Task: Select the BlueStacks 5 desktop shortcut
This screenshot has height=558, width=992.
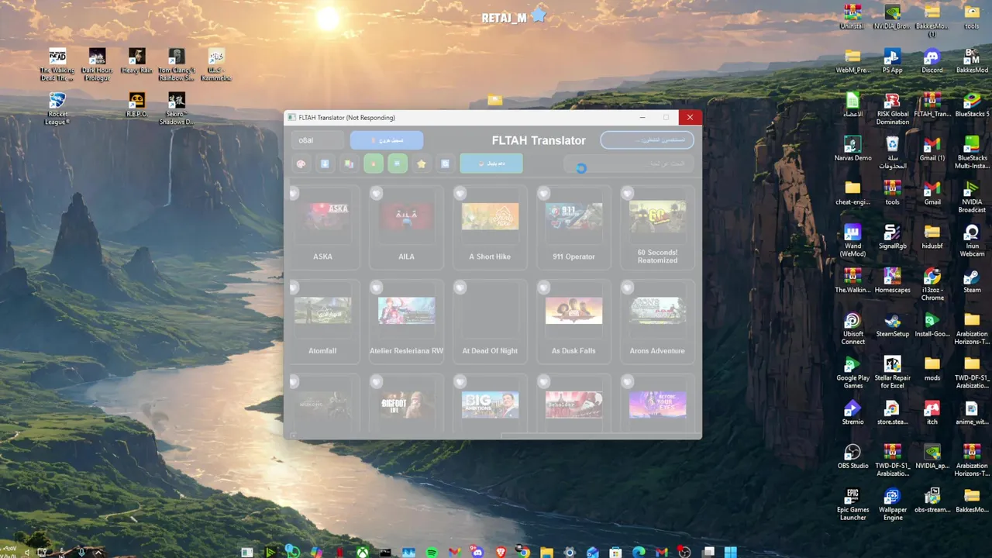Action: tap(972, 105)
